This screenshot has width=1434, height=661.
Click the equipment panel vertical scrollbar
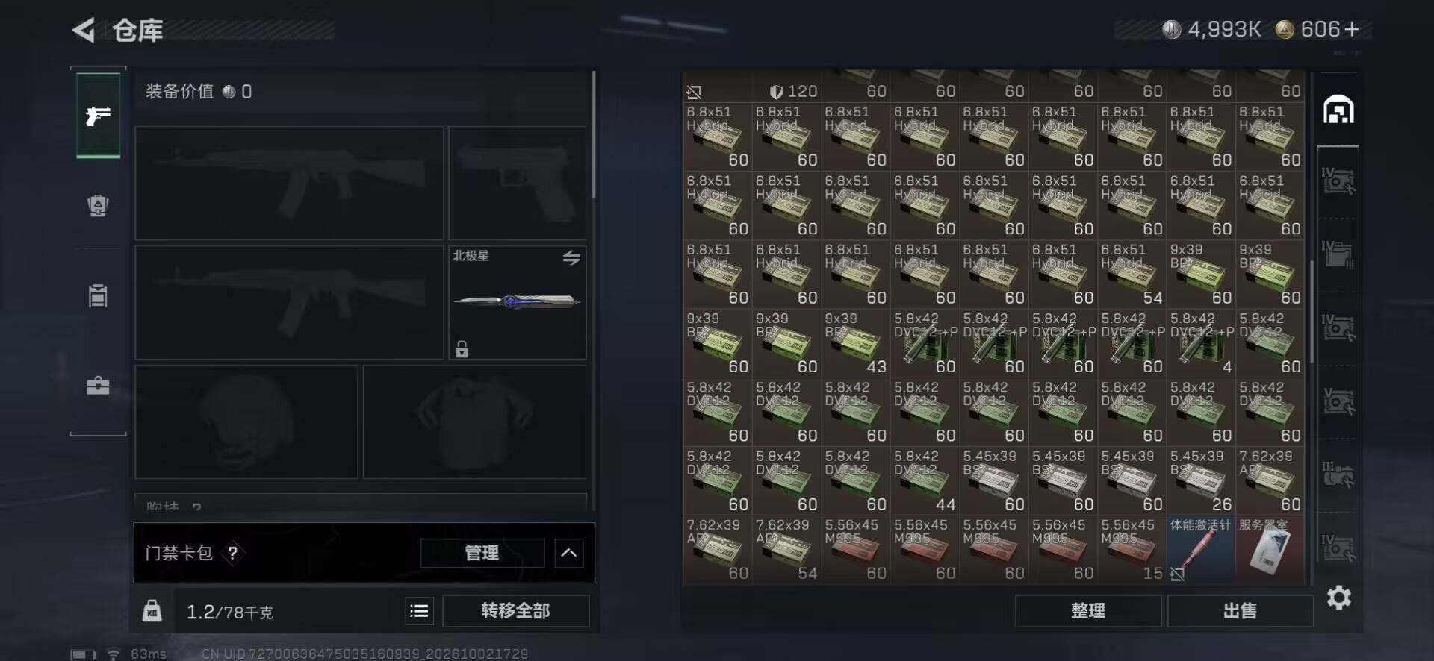pos(594,134)
